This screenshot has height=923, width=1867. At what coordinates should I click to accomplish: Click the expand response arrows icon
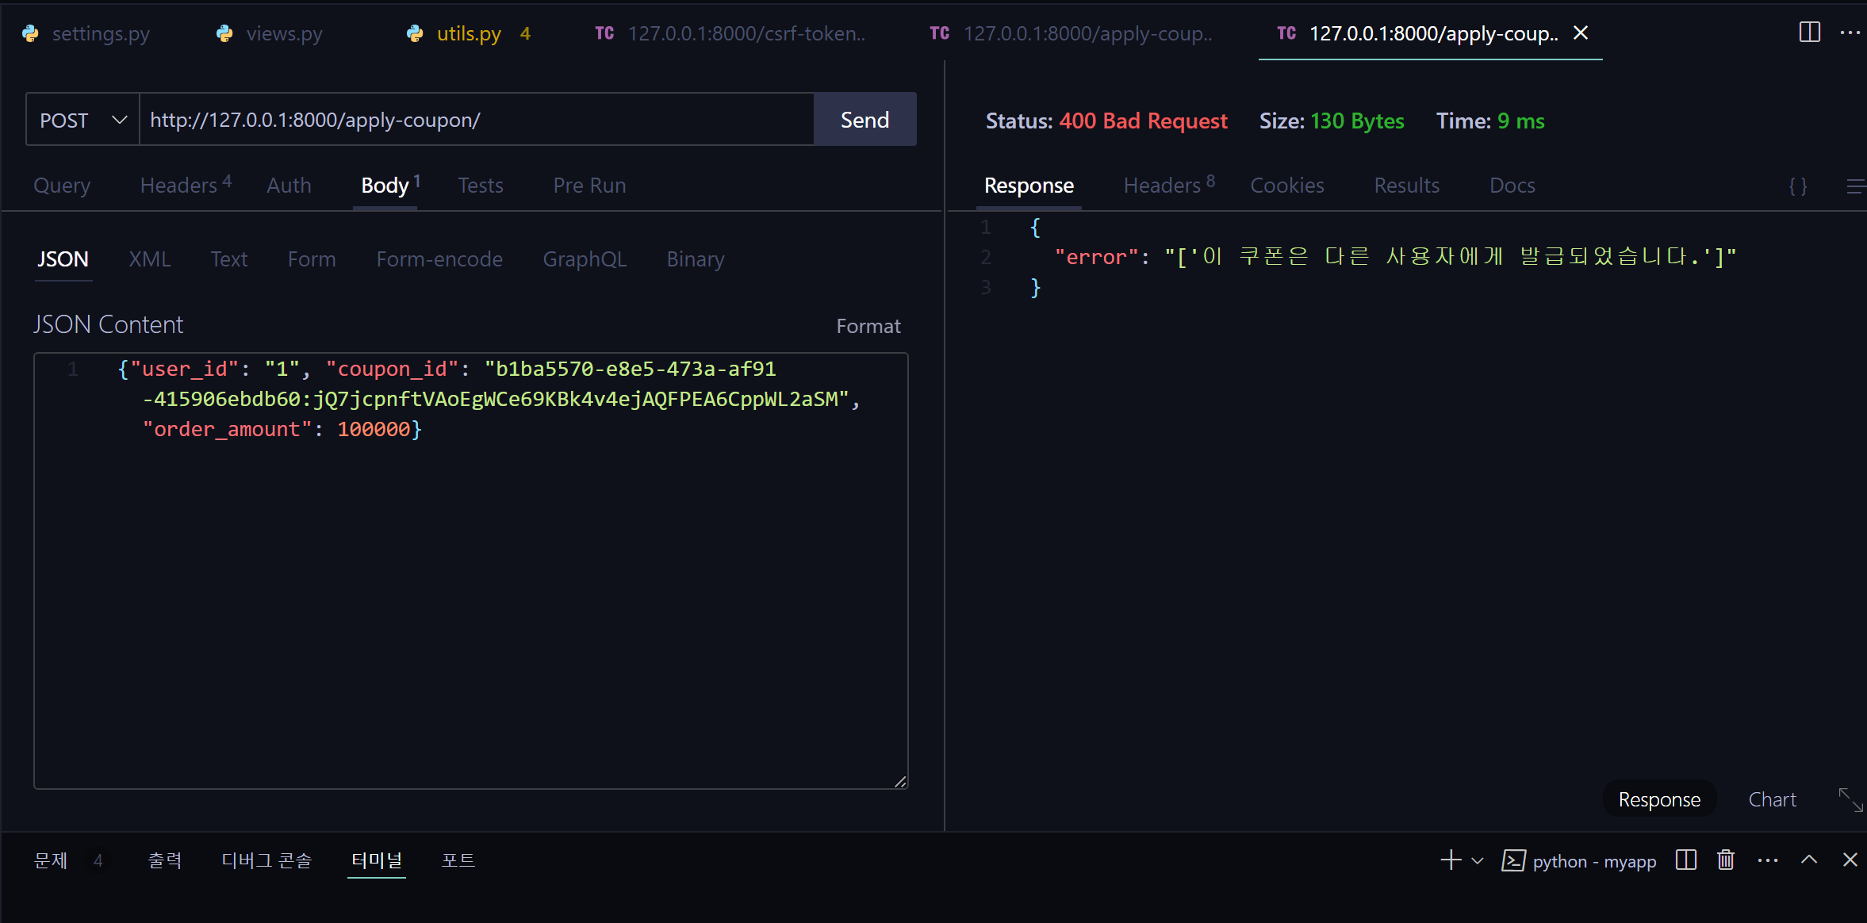tap(1850, 799)
